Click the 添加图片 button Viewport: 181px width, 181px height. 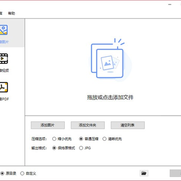point(48,125)
